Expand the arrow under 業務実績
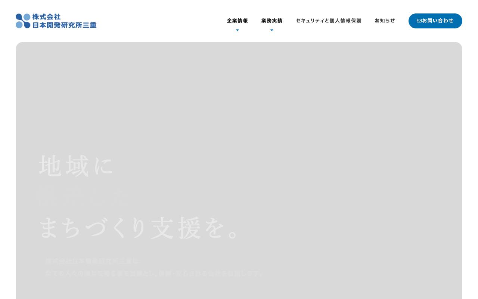478x299 pixels. (x=271, y=30)
